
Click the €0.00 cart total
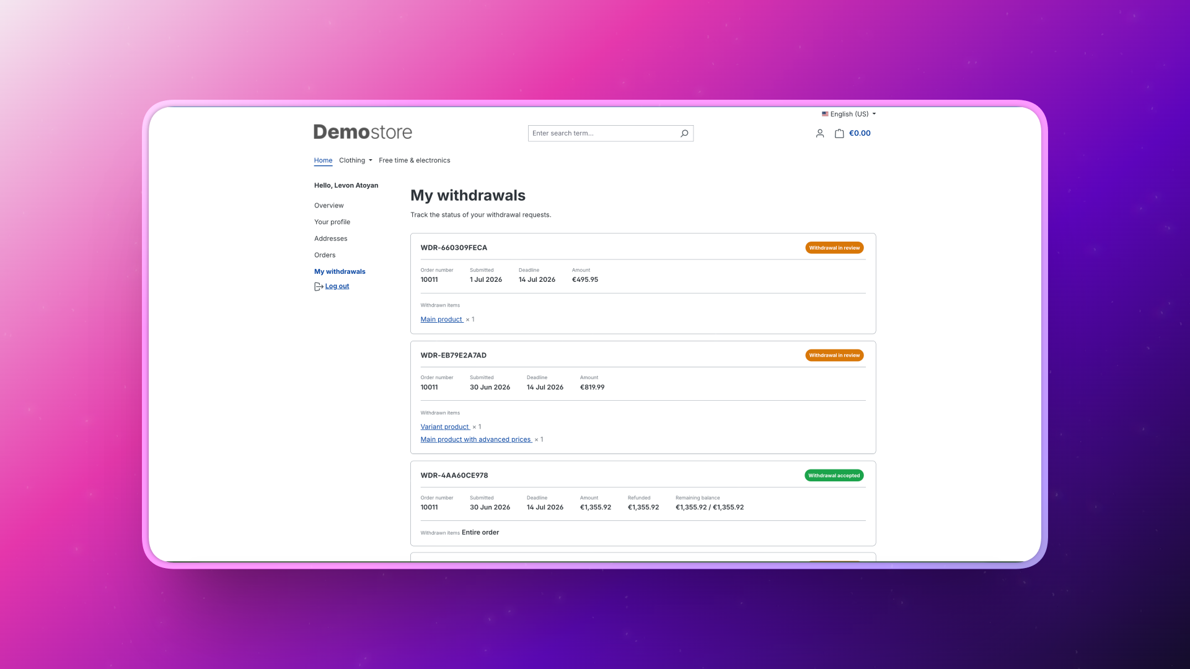860,133
